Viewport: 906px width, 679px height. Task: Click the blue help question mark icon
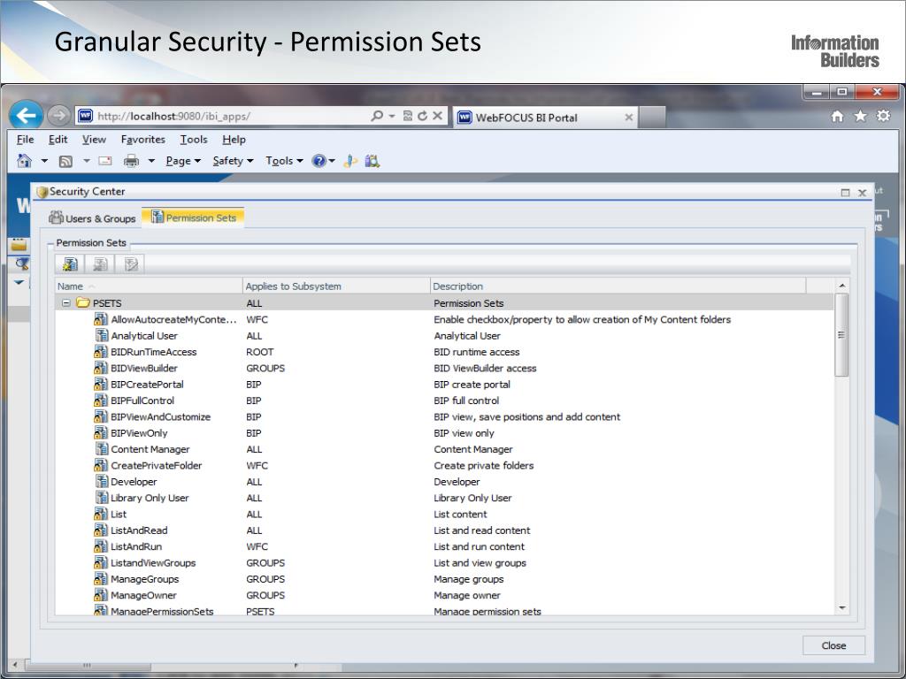point(319,161)
